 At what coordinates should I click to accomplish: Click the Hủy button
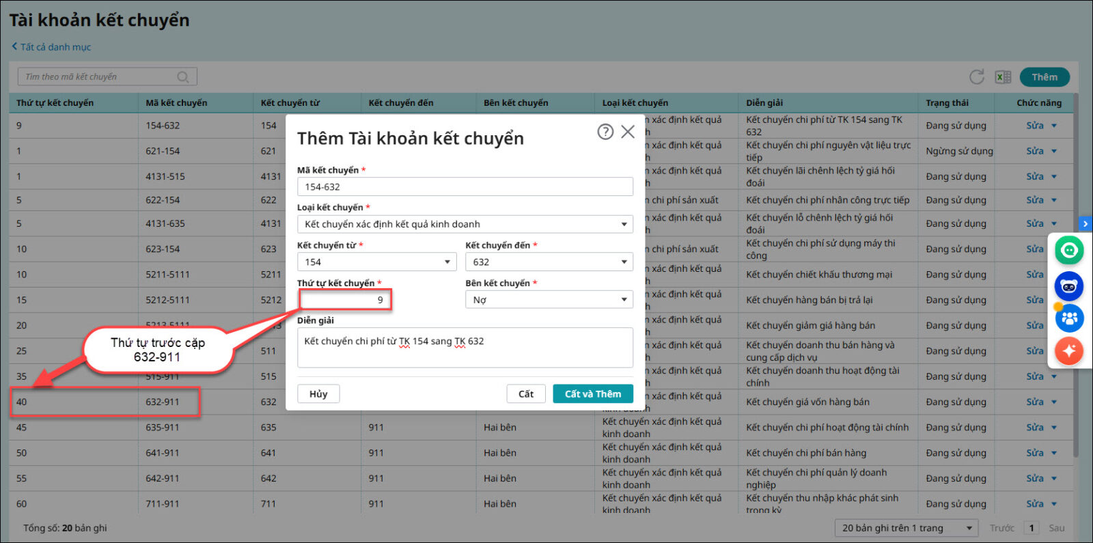318,394
